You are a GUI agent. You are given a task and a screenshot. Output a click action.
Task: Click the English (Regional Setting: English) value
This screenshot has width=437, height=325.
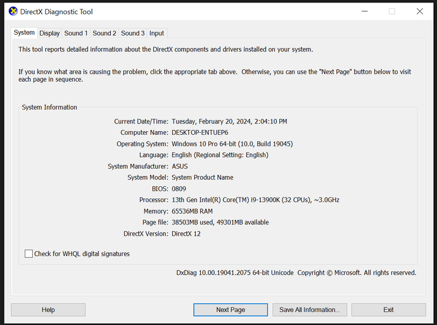[x=220, y=155]
